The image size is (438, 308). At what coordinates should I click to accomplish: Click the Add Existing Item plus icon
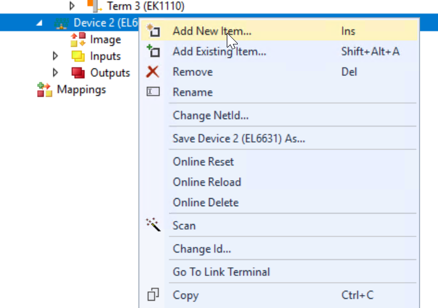(153, 51)
